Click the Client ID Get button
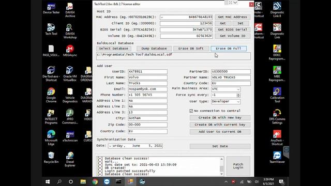The height and width of the screenshot is (186, 331). [x=223, y=23]
